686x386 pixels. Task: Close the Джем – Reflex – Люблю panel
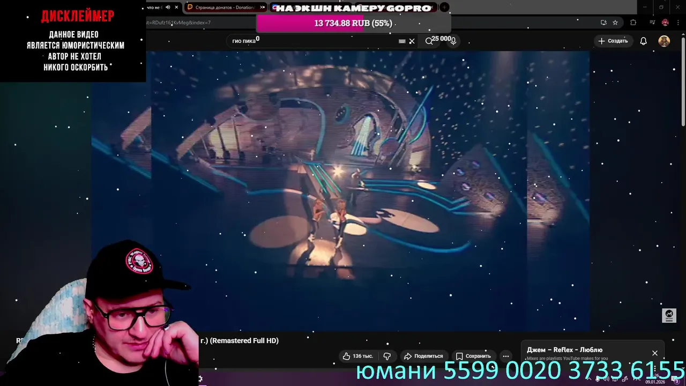coord(654,353)
